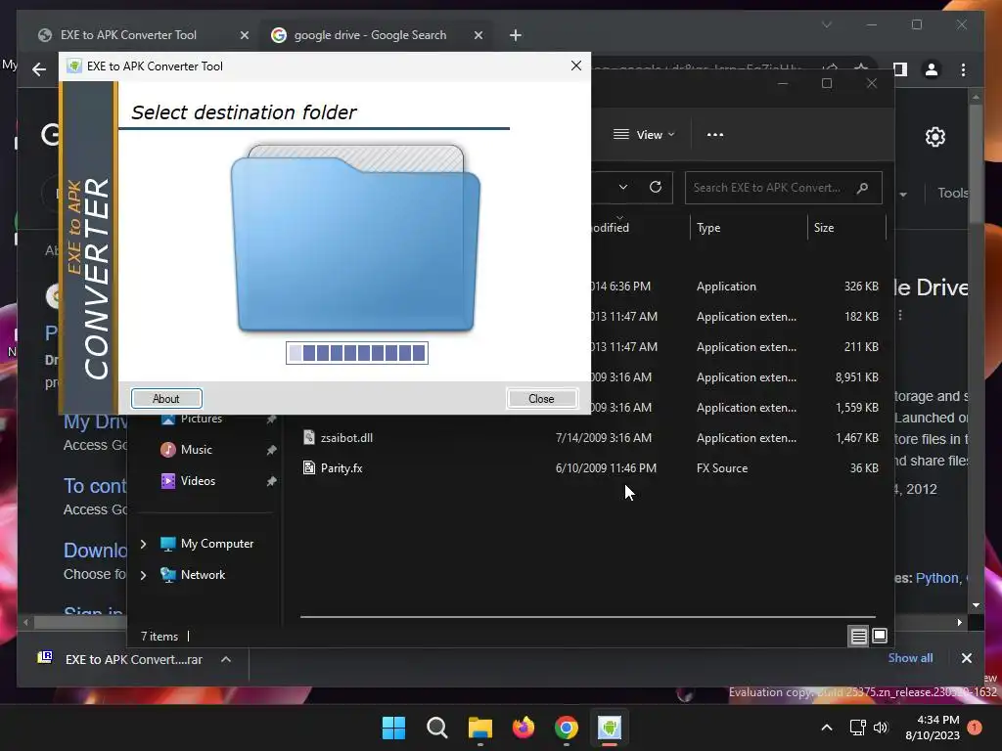Open Windows Start menu
Image resolution: width=1002 pixels, height=751 pixels.
393,728
